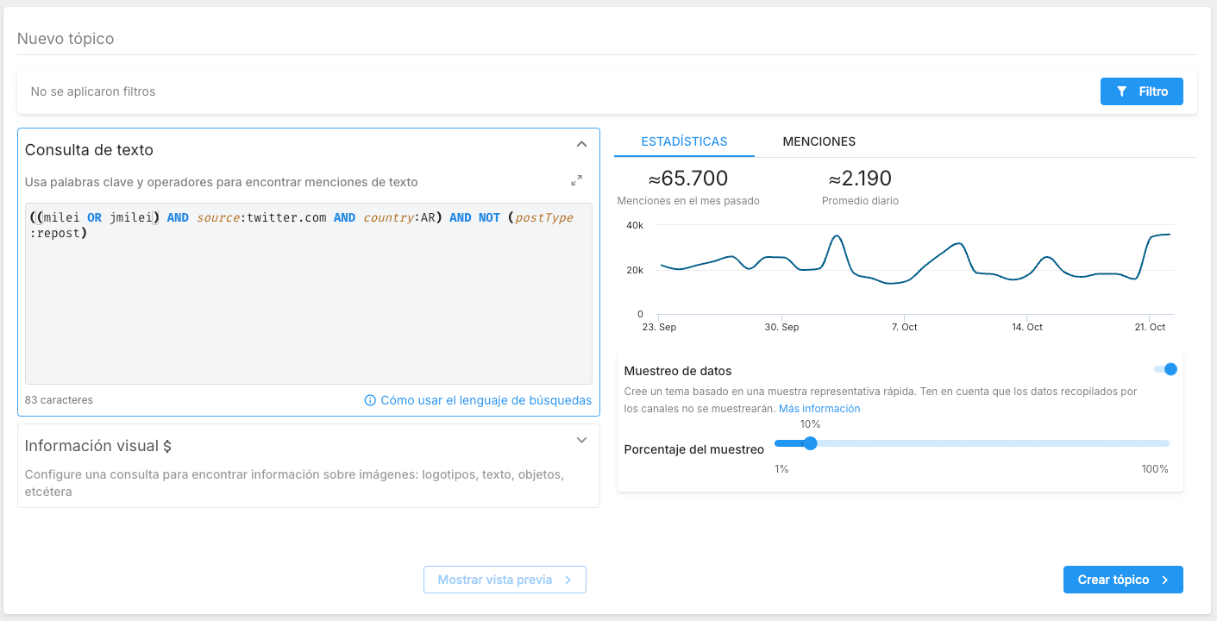
Task: Click the 1% slider minimum label
Action: (x=781, y=469)
